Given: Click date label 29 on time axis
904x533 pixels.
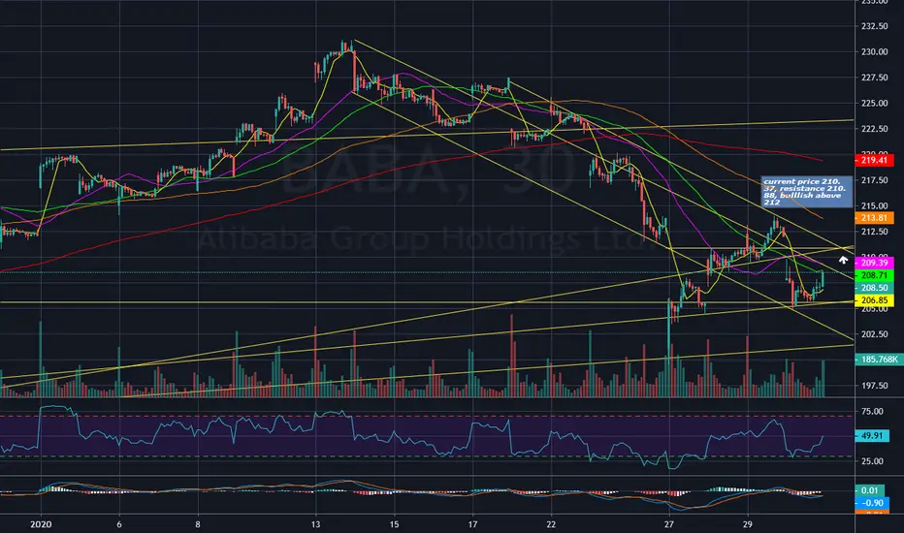Looking at the screenshot, I should pyautogui.click(x=747, y=524).
